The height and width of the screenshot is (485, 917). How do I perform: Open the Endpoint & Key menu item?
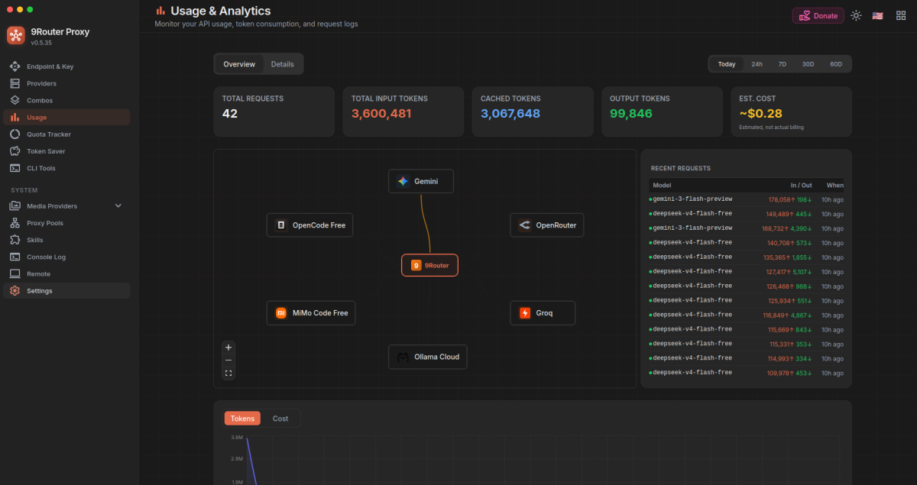click(66, 66)
